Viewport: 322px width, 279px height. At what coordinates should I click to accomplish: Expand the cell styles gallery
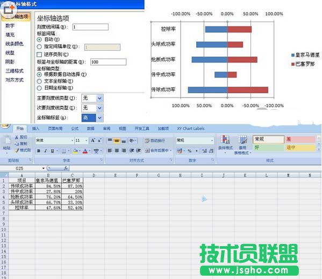(x=319, y=150)
